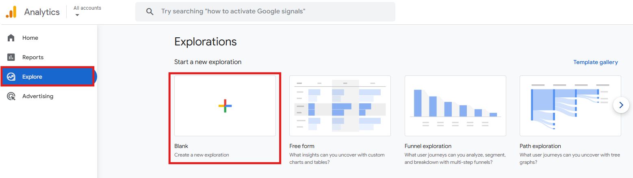Click the colorful plus icon for Blank
Screen dimensions: 633x178
coord(225,106)
